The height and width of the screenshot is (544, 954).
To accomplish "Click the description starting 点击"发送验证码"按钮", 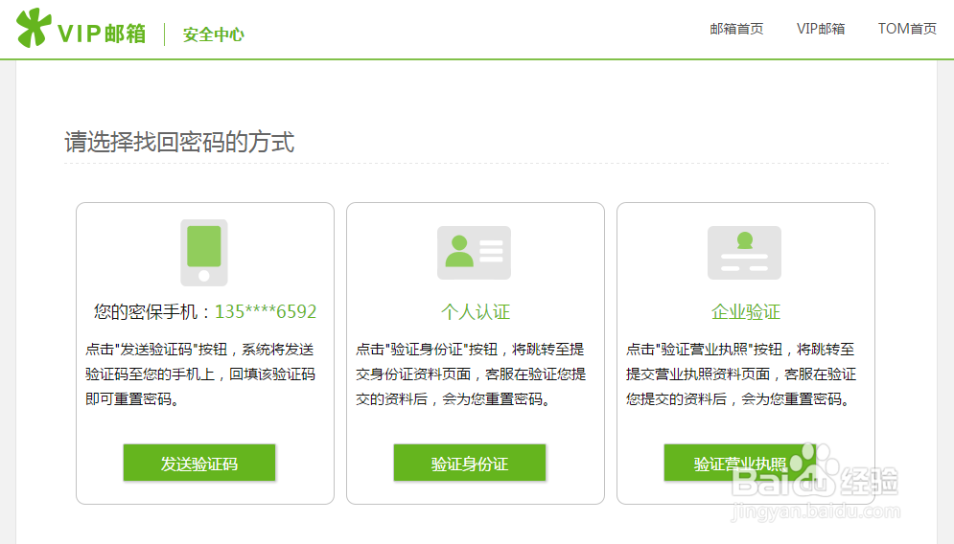I will coord(200,374).
